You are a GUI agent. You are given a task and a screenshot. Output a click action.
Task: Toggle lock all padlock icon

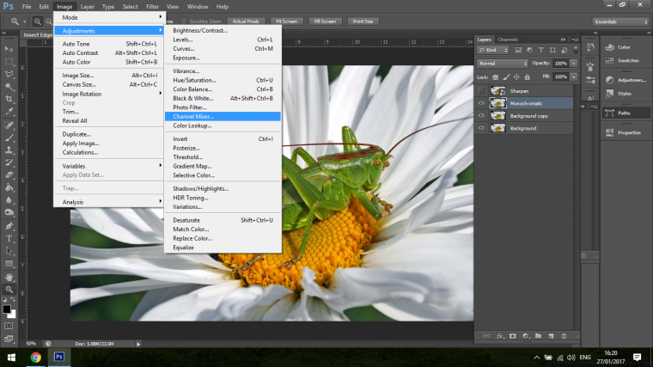[x=528, y=77]
